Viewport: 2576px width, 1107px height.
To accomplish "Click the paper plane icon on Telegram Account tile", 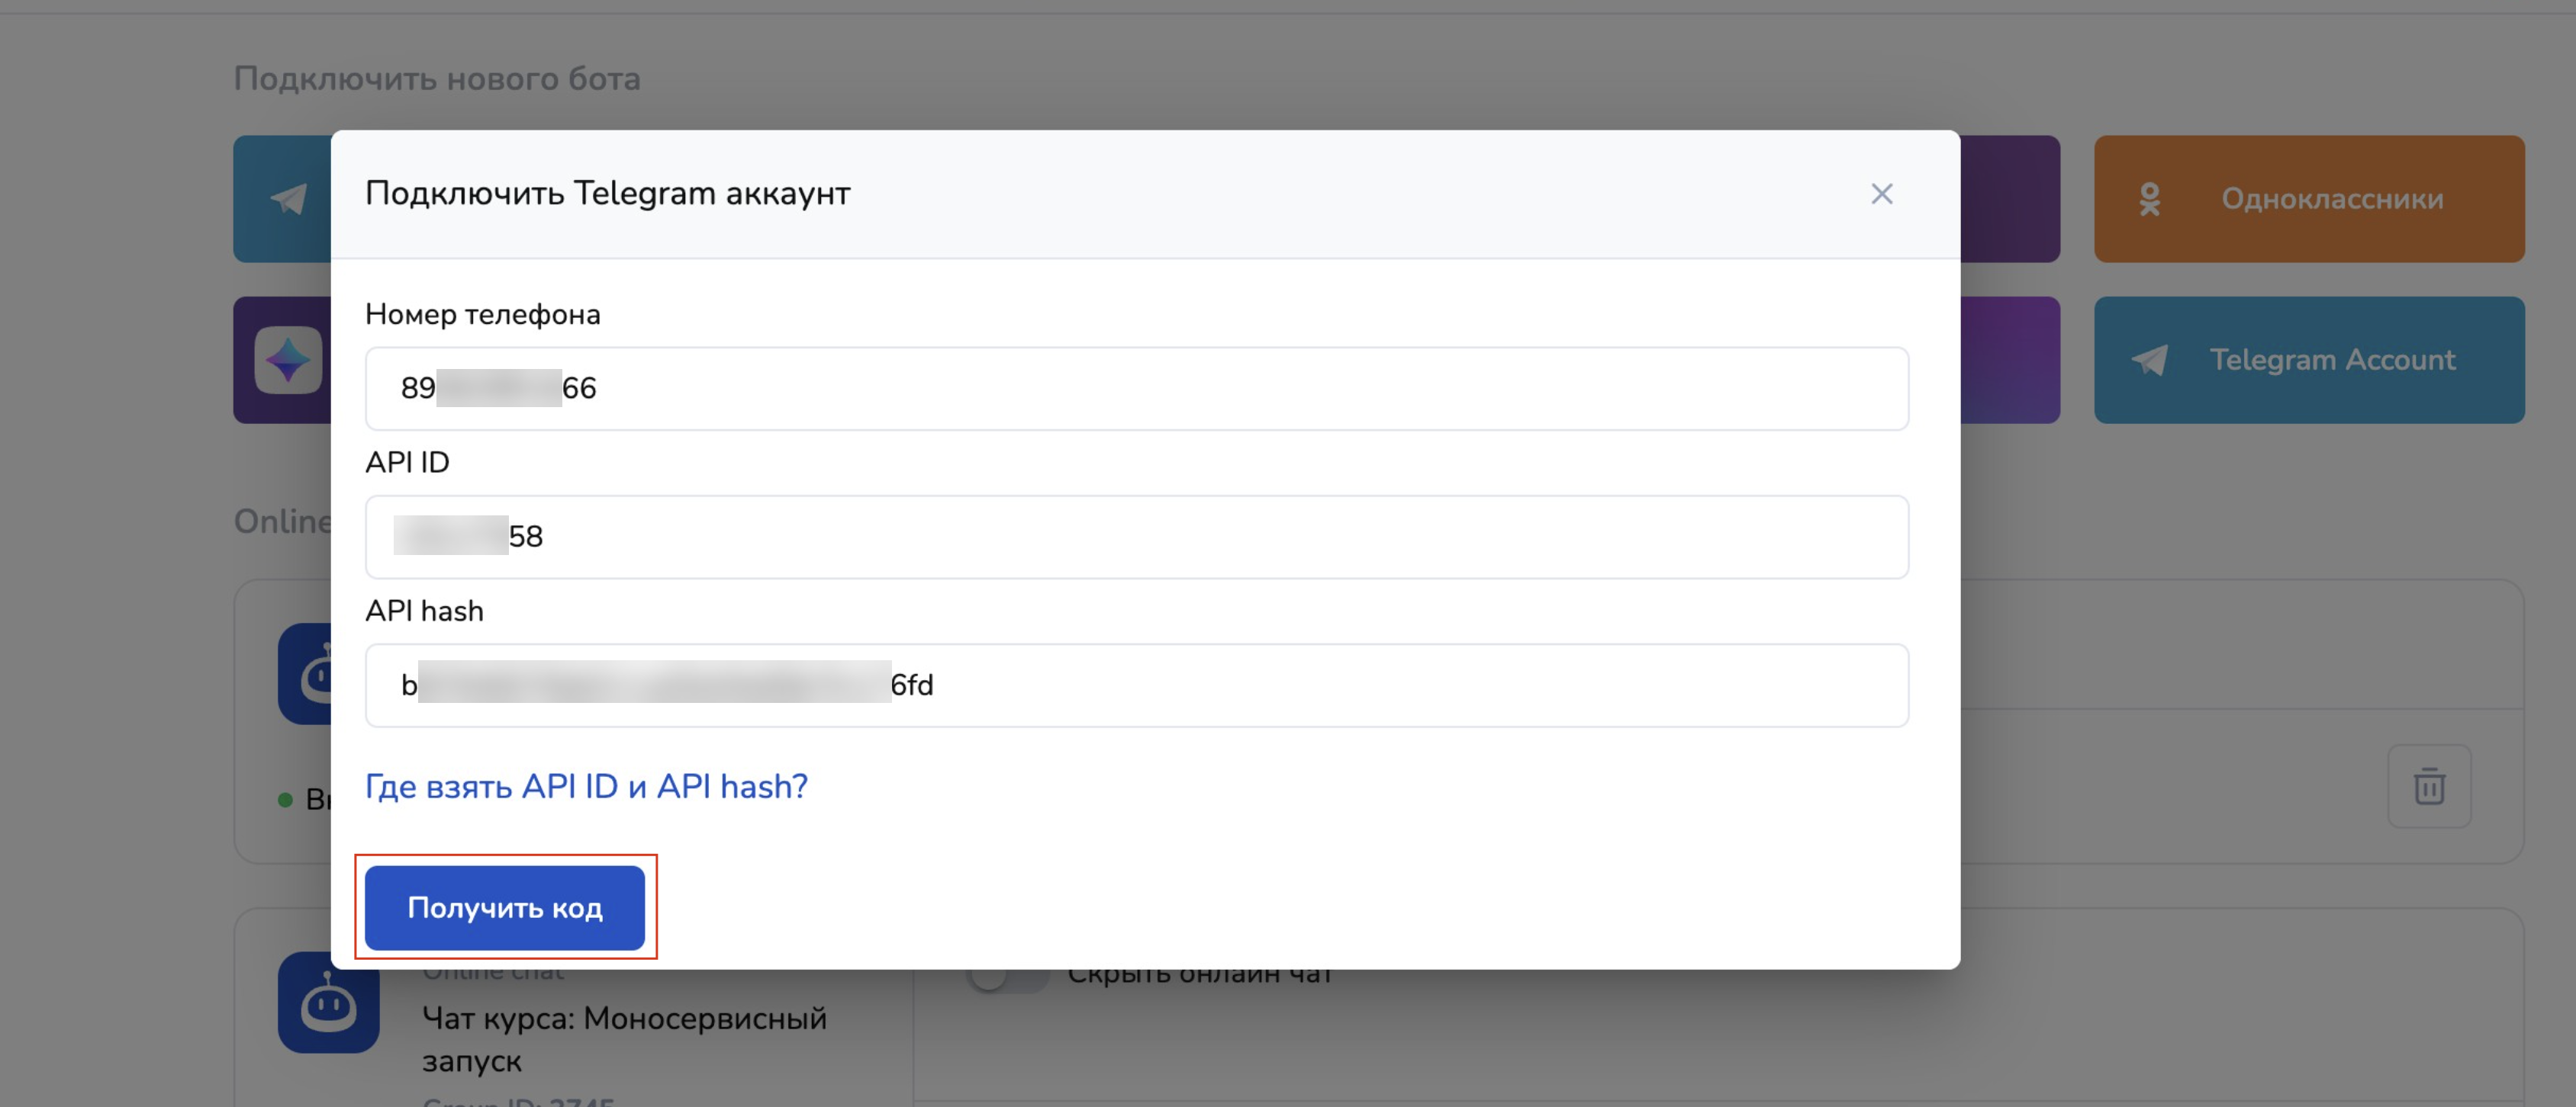I will [2149, 360].
